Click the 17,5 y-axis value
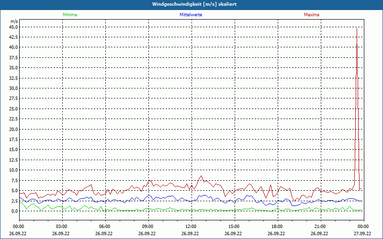383x239 pixels. pos(14,140)
